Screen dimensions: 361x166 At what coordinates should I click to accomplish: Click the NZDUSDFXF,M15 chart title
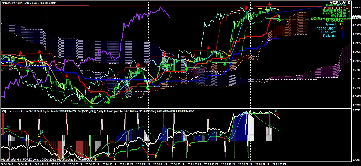13,2
